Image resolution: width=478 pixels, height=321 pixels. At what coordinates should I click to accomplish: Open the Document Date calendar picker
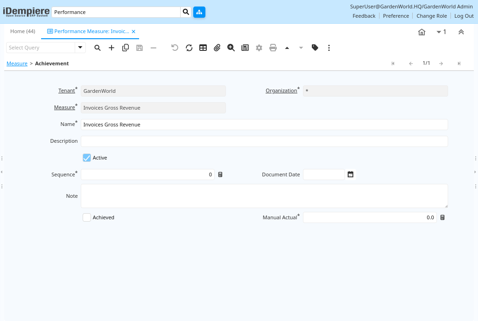(x=350, y=174)
